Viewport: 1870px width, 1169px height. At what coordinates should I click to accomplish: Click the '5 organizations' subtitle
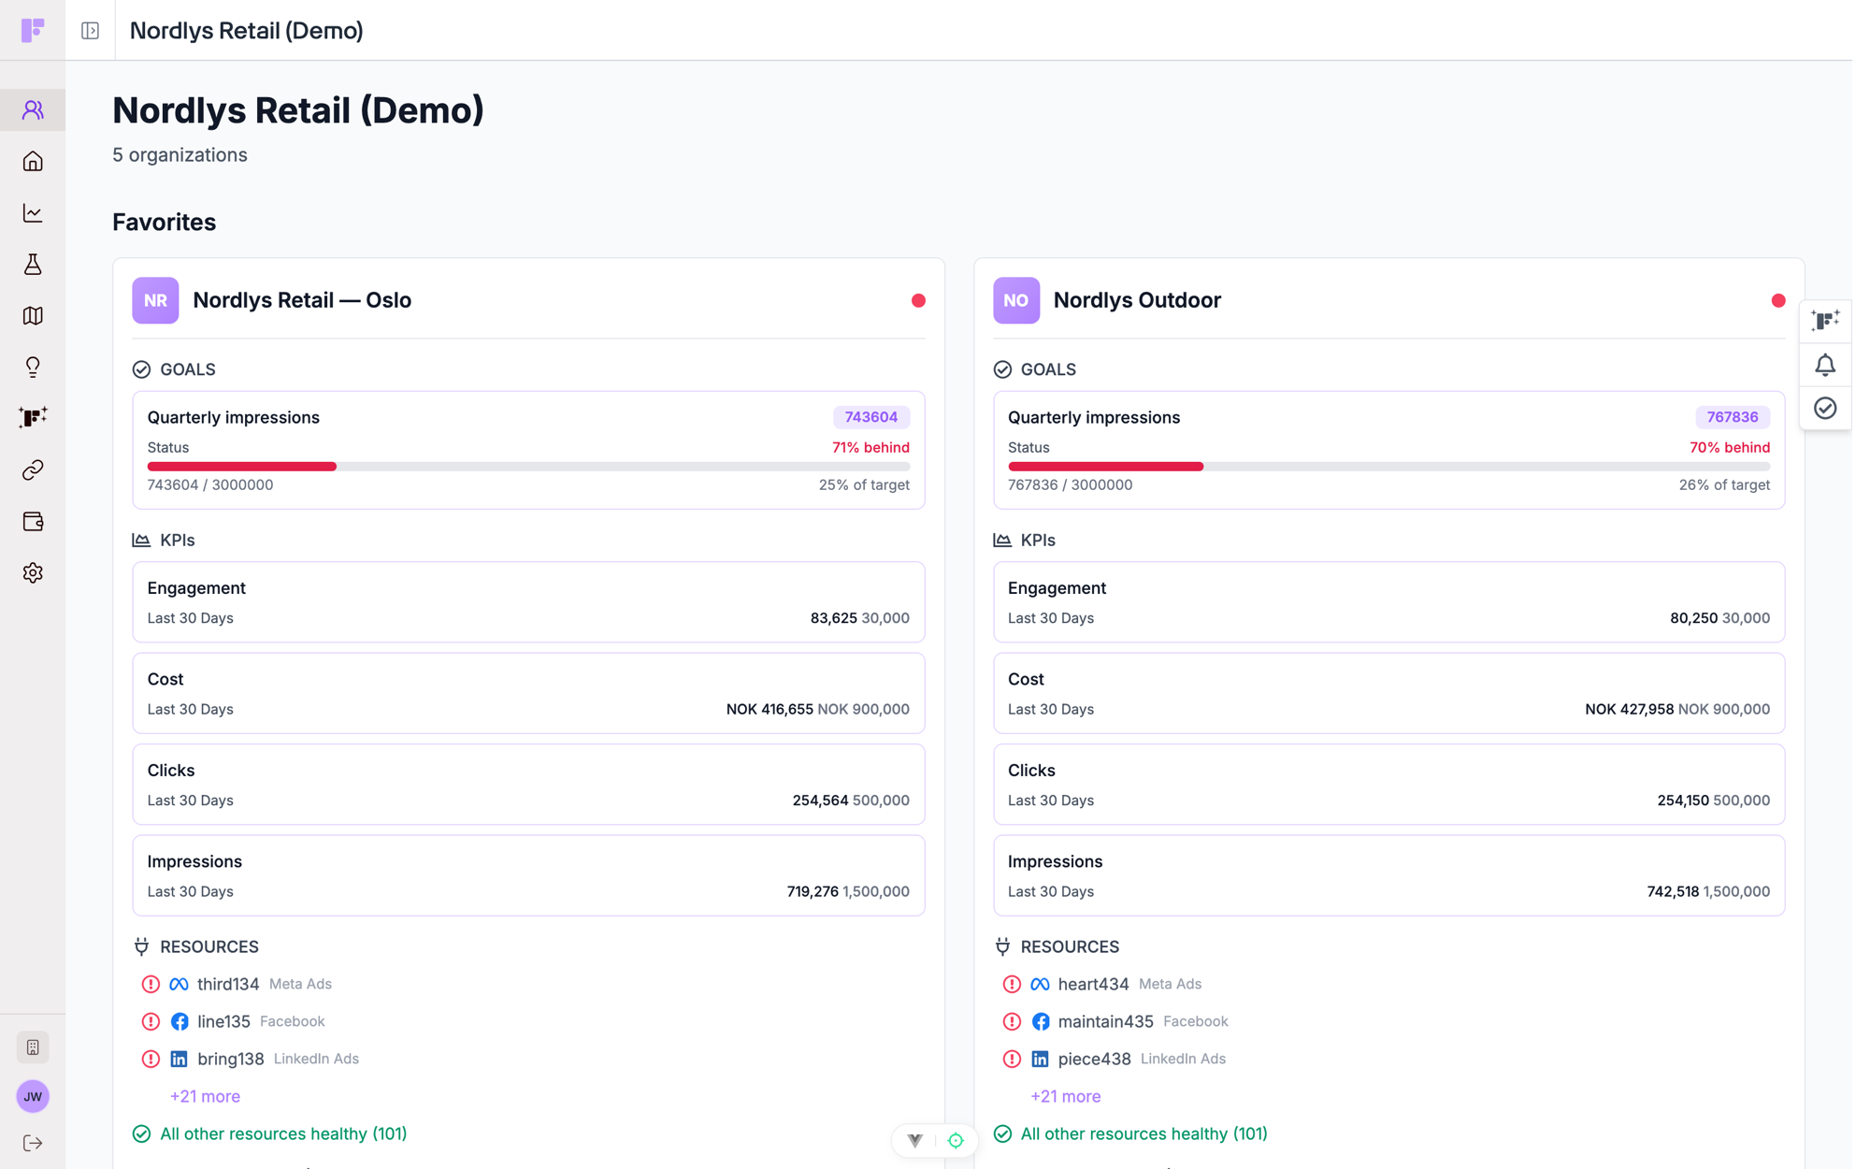coord(180,155)
